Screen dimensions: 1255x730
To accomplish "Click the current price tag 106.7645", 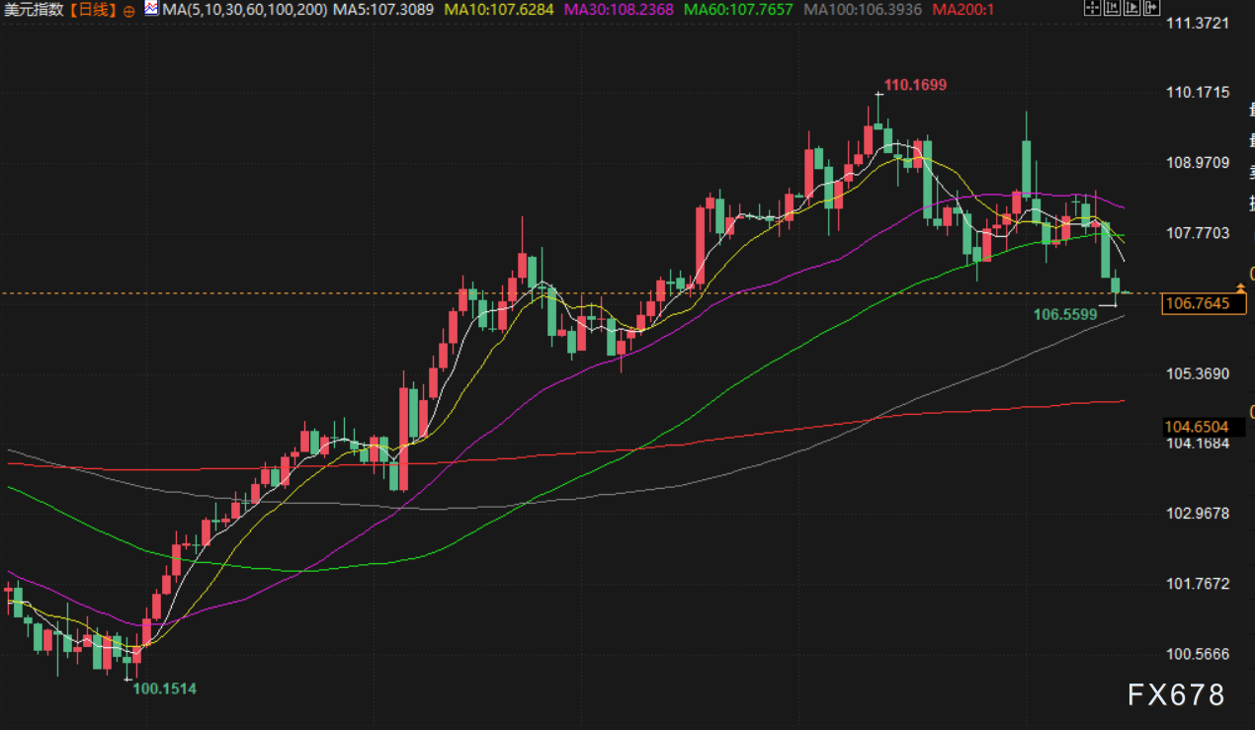I will [1197, 303].
